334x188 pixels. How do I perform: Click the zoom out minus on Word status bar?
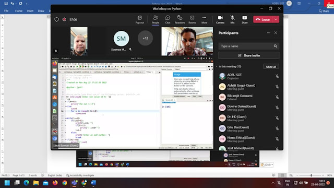[x=297, y=175]
